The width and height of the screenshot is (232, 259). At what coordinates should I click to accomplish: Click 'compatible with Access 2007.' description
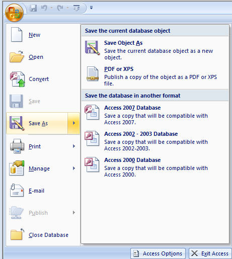click(156, 119)
